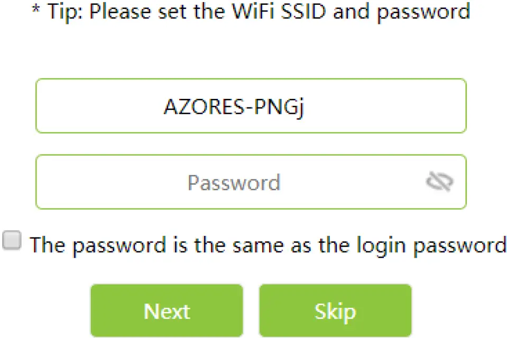Unhide password characters via the eye icon
507x338 pixels.
coord(439,182)
